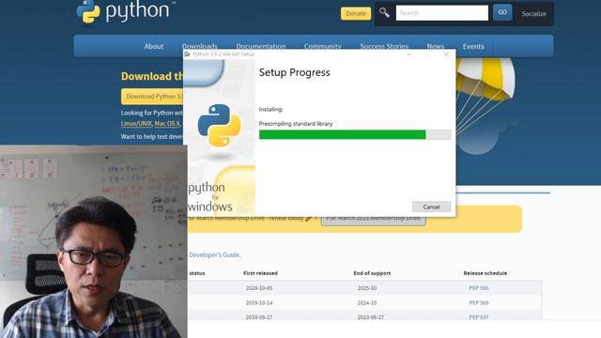Click the Python logo inside the setup dialog

pyautogui.click(x=219, y=125)
